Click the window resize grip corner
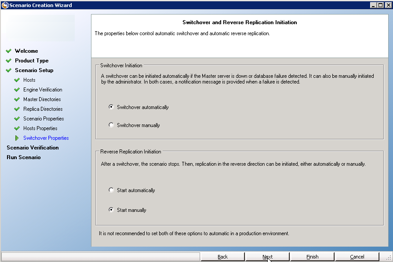 tap(389, 258)
